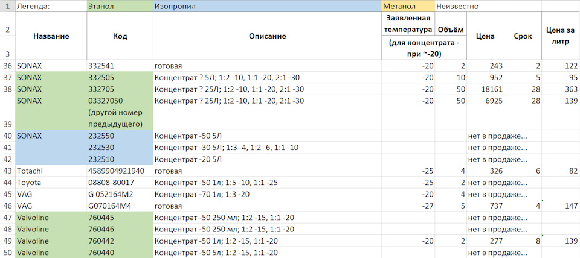Image resolution: width=580 pixels, height=258 pixels.
Task: Click the Totachi name cell
Action: pyautogui.click(x=51, y=171)
